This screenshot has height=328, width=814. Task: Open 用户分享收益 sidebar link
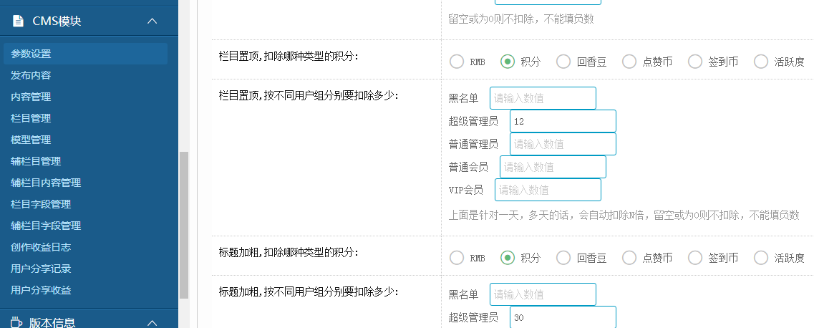click(41, 290)
